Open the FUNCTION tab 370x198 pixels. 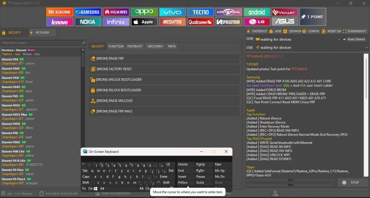(x=116, y=46)
